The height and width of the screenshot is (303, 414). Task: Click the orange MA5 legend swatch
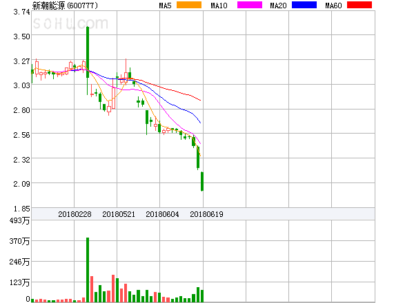click(189, 5)
